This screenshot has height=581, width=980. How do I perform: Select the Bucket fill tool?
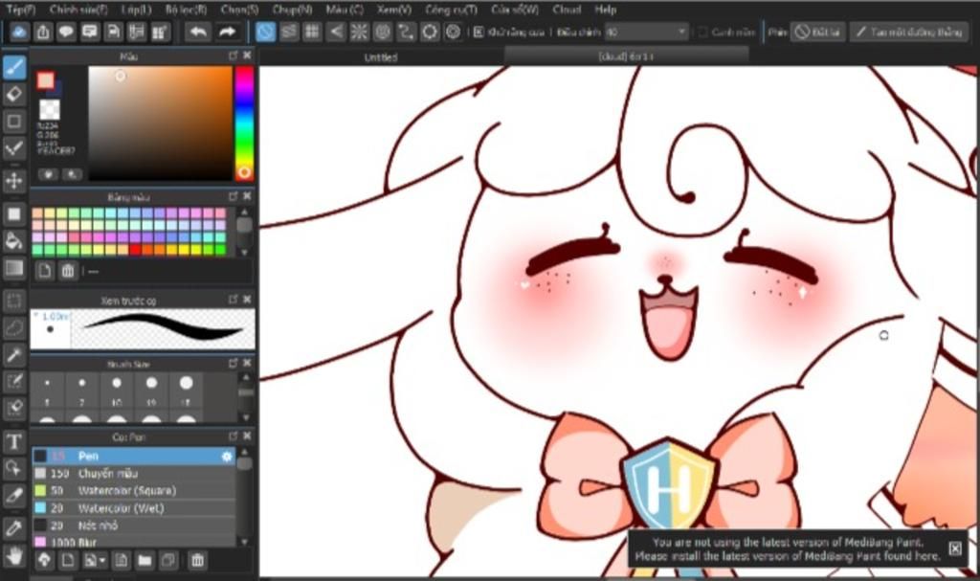[13, 241]
